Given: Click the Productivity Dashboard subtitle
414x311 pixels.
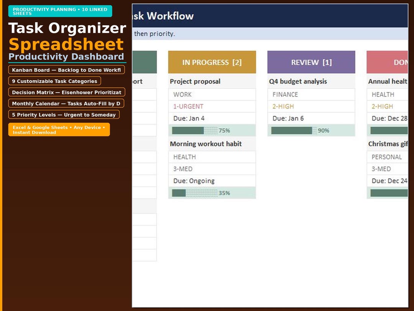Looking at the screenshot, I should click(x=66, y=56).
